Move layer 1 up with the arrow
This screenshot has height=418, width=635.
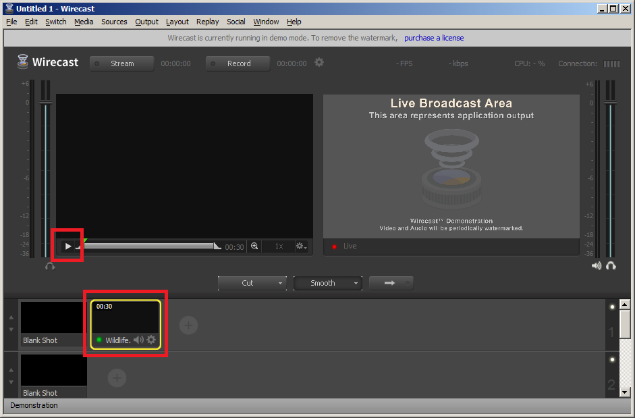click(x=11, y=317)
